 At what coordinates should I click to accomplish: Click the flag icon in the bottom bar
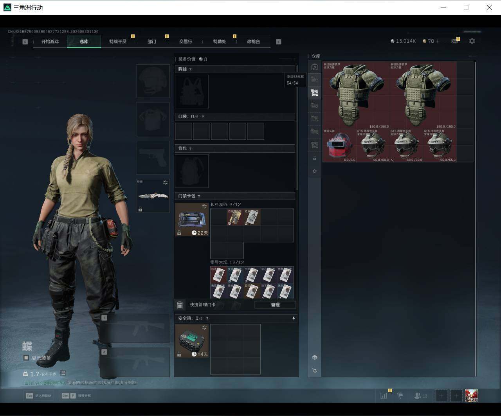point(400,396)
